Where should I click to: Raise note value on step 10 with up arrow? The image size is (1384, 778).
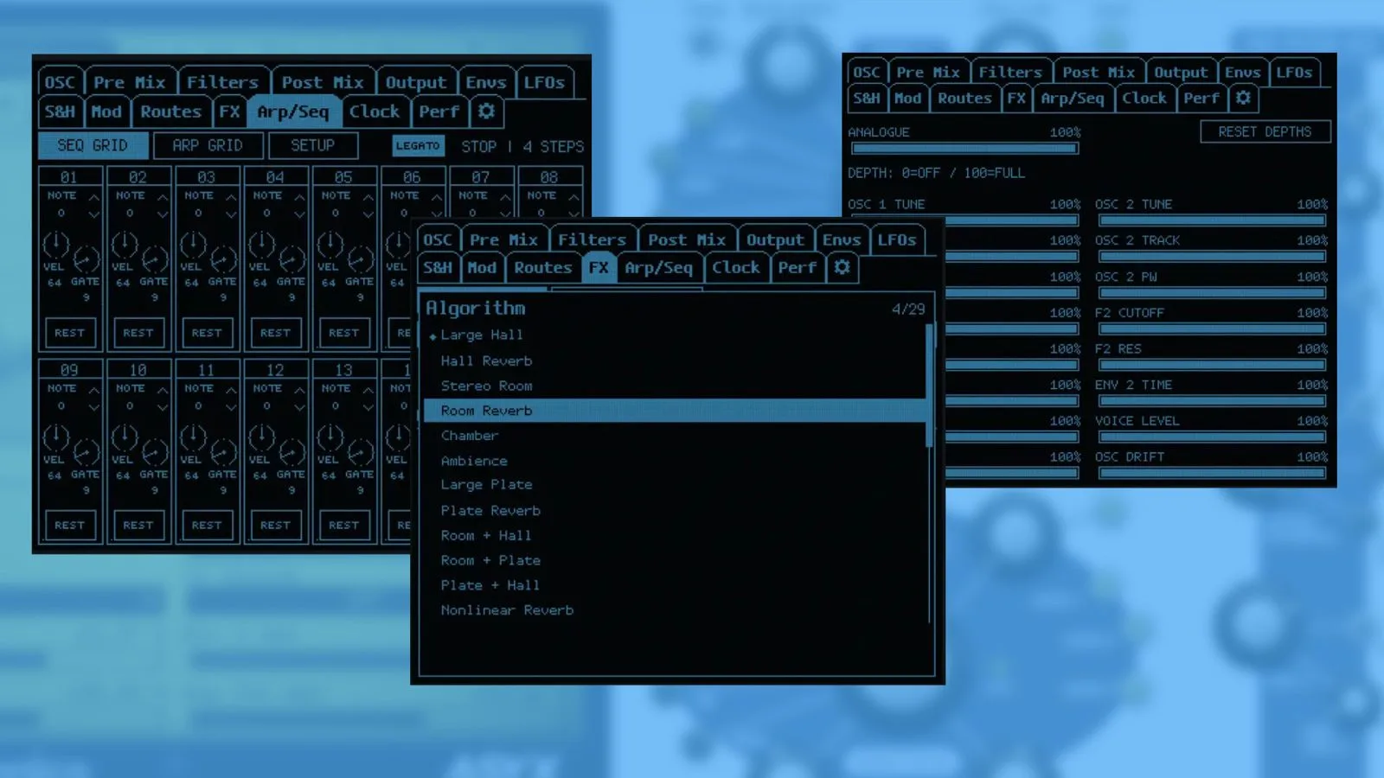tap(162, 390)
